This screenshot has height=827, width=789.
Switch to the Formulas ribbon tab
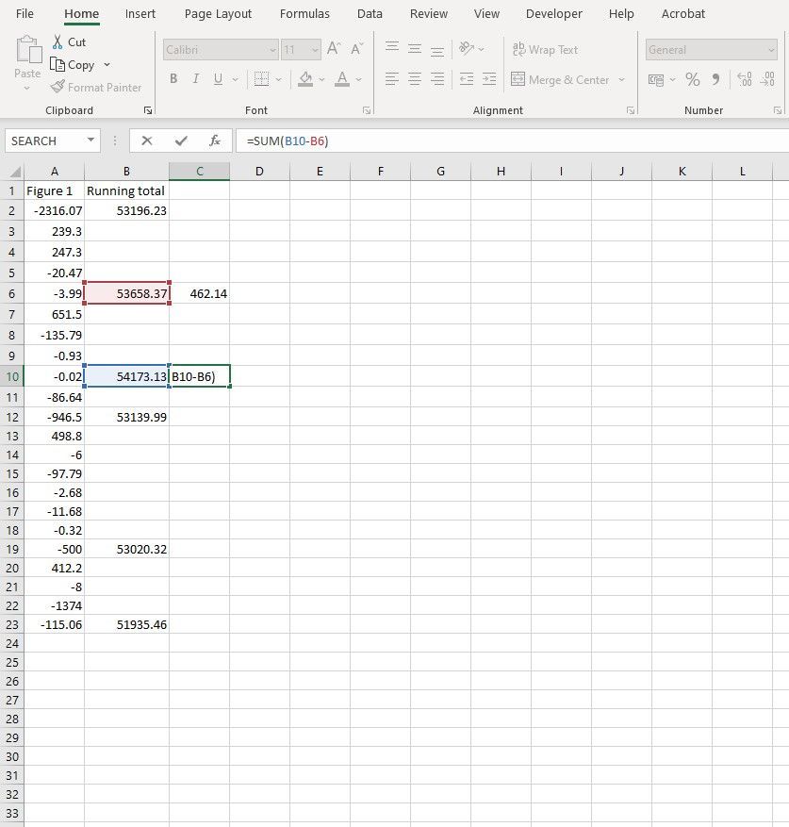pyautogui.click(x=304, y=13)
